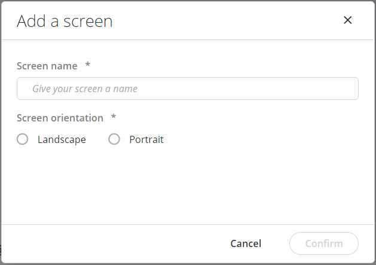Screen dimensions: 376x265
Task: Click the Screen name input field
Action: [187, 89]
